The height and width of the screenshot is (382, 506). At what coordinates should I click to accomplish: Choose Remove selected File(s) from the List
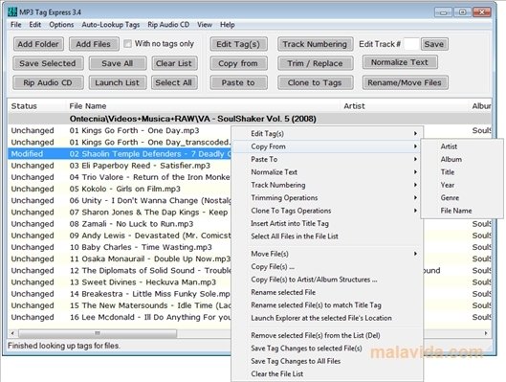(327, 335)
